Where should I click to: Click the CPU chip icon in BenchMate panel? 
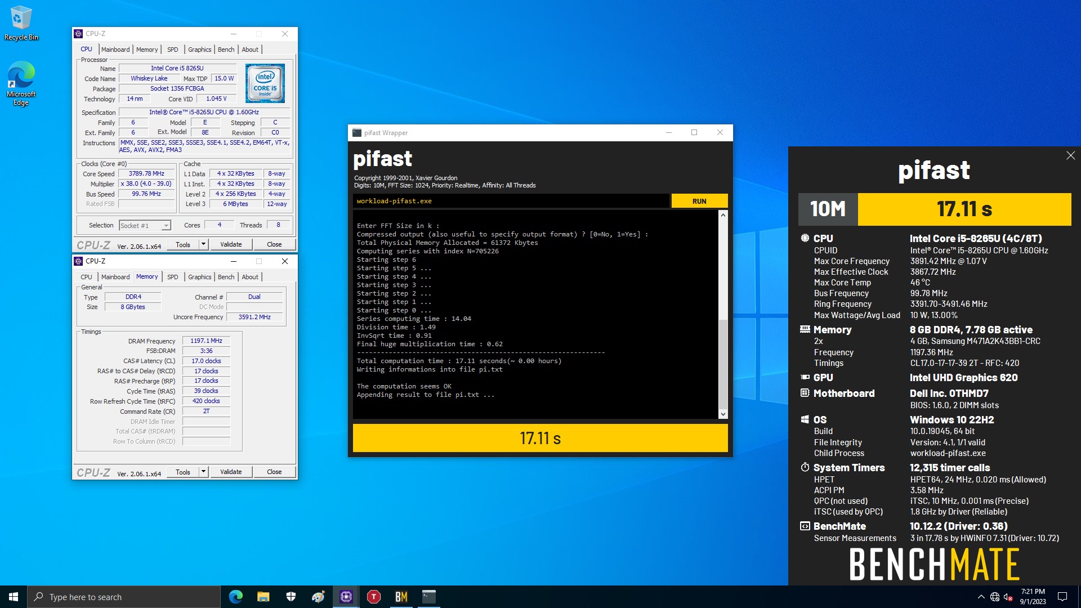click(x=805, y=238)
